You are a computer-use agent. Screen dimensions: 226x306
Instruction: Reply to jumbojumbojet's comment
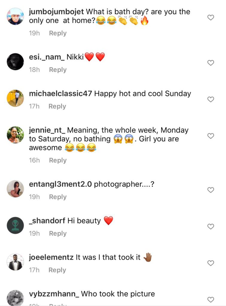coord(58,33)
